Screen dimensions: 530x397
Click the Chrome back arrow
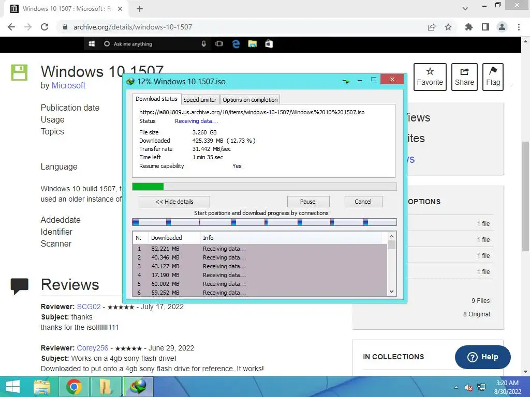click(11, 27)
